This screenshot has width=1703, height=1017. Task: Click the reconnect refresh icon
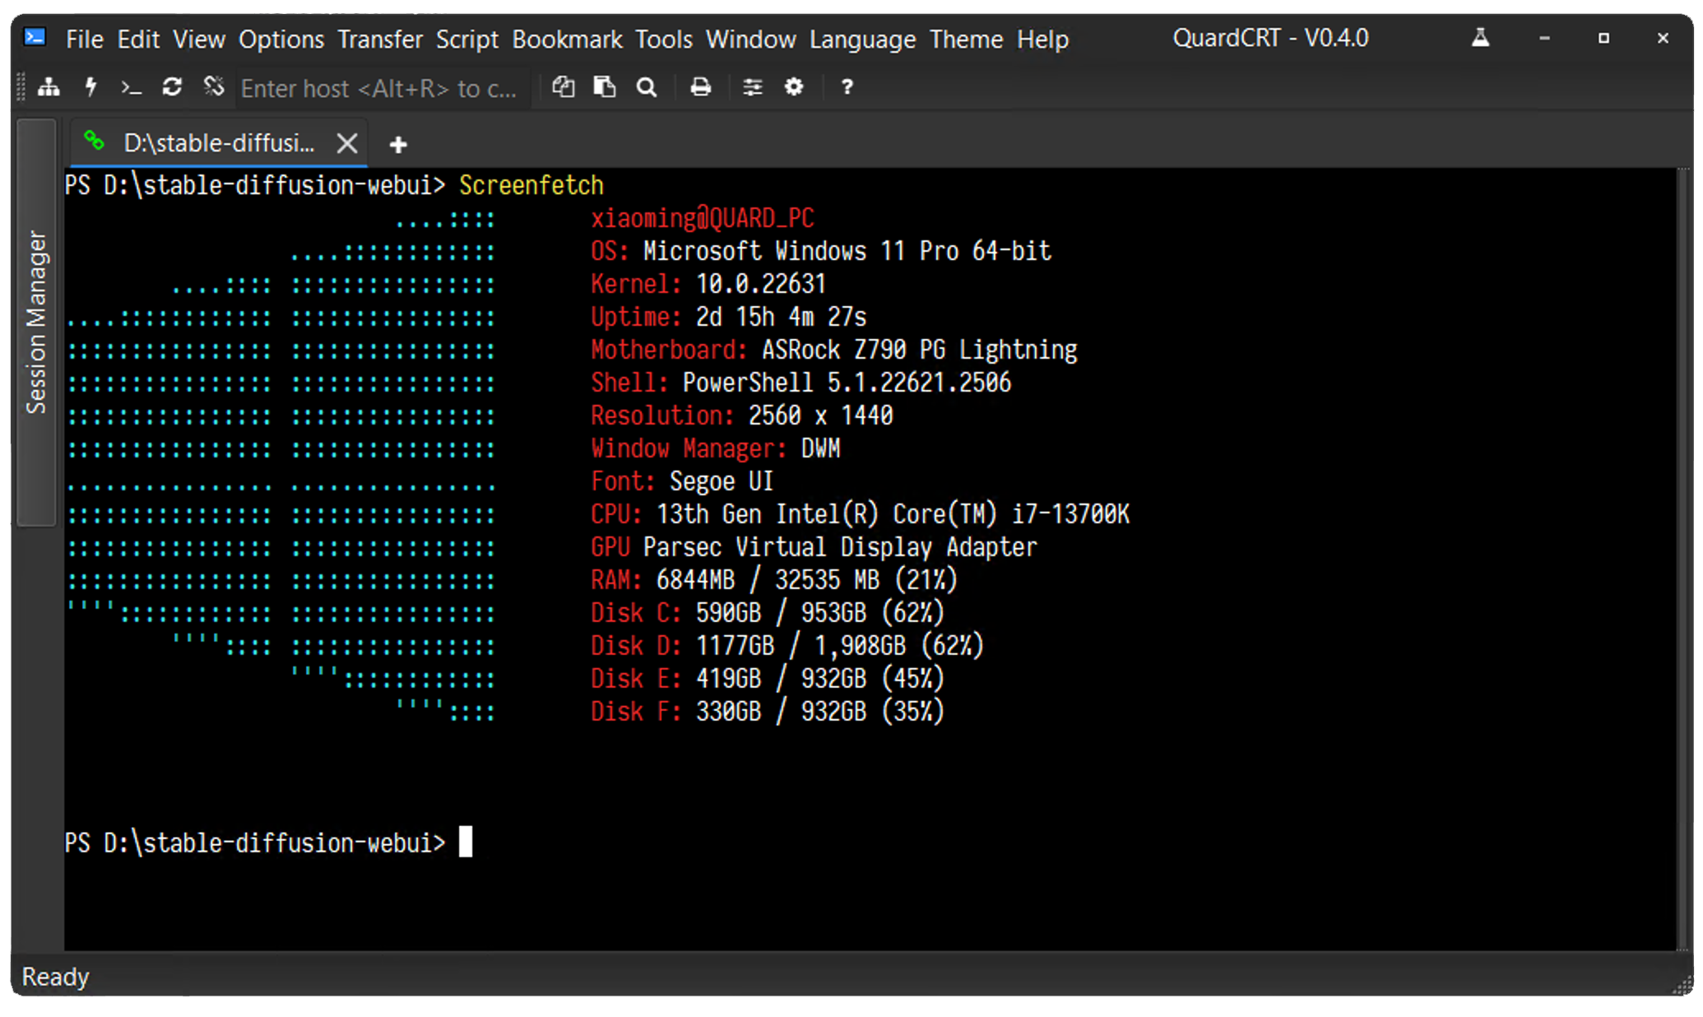tap(172, 87)
